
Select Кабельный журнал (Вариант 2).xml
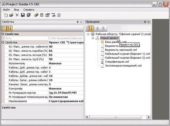tap(127, 58)
